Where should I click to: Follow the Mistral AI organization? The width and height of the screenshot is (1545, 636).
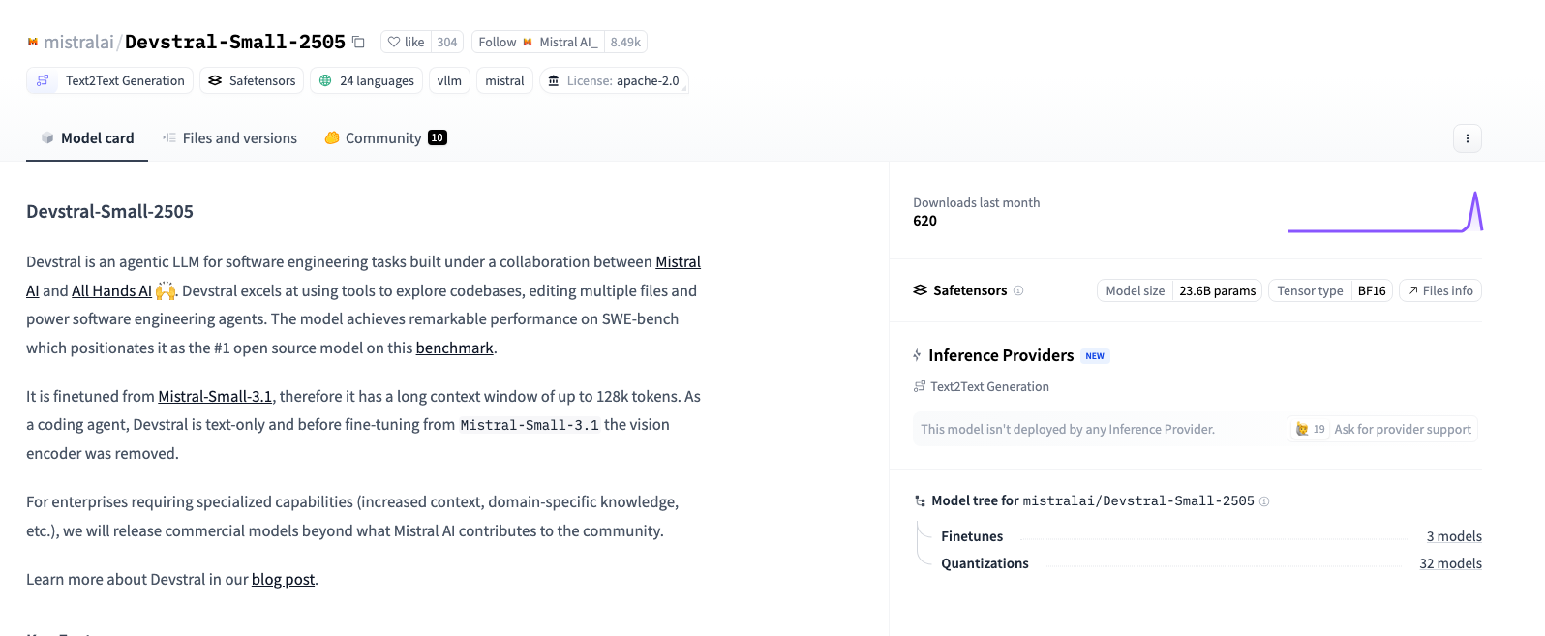(498, 42)
